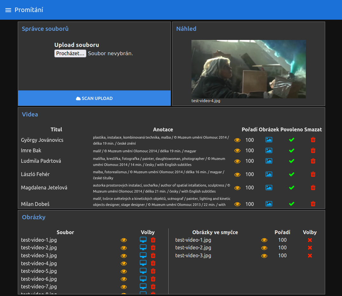The image size is (342, 296).
Task: Toggle enabled checkmark for Ludmila Padrtová
Action: (x=292, y=161)
